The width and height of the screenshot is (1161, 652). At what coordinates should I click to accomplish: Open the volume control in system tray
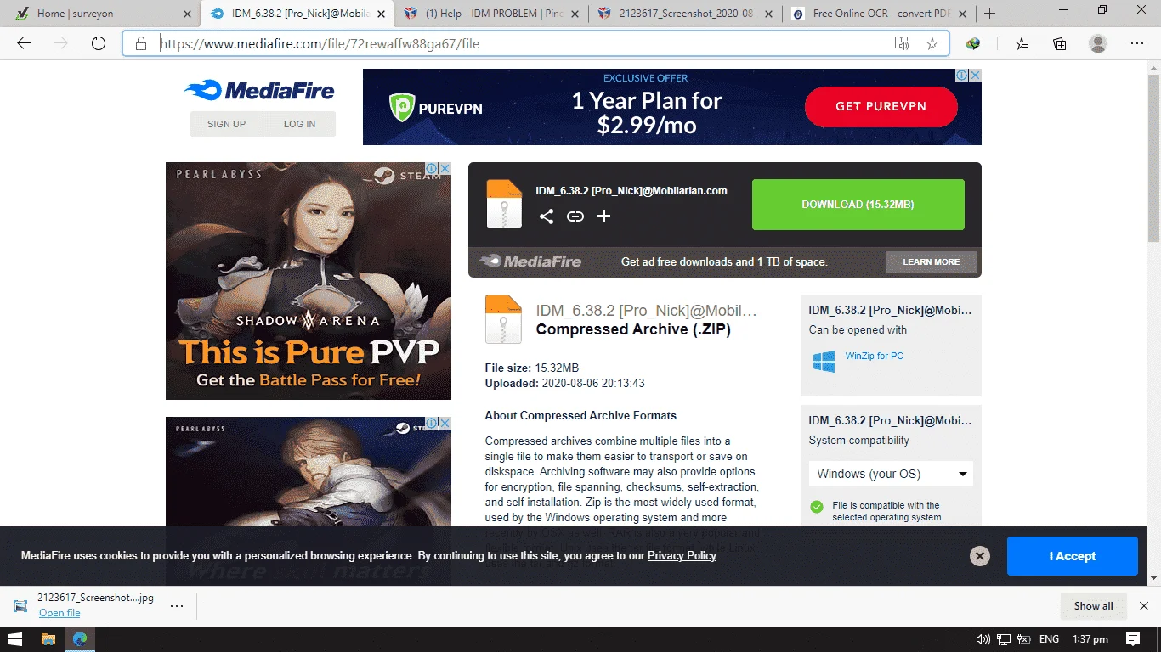(983, 639)
